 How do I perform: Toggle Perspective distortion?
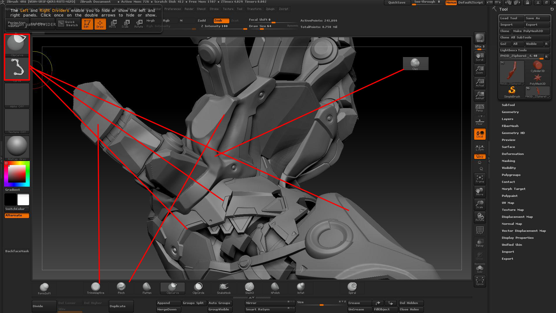pyautogui.click(x=480, y=108)
